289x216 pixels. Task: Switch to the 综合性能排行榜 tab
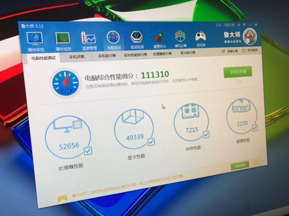click(x=136, y=55)
